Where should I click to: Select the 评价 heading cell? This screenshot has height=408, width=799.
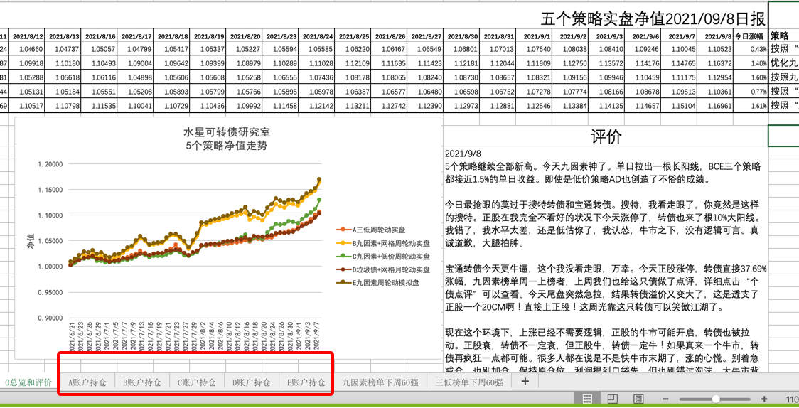coord(606,136)
